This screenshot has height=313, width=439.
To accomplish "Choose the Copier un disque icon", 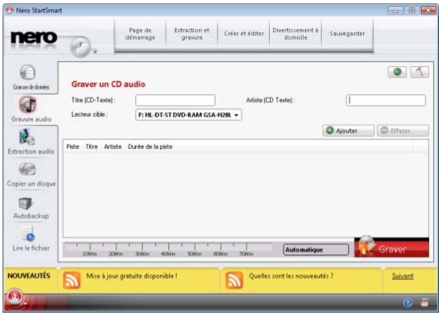I will pos(28,169).
